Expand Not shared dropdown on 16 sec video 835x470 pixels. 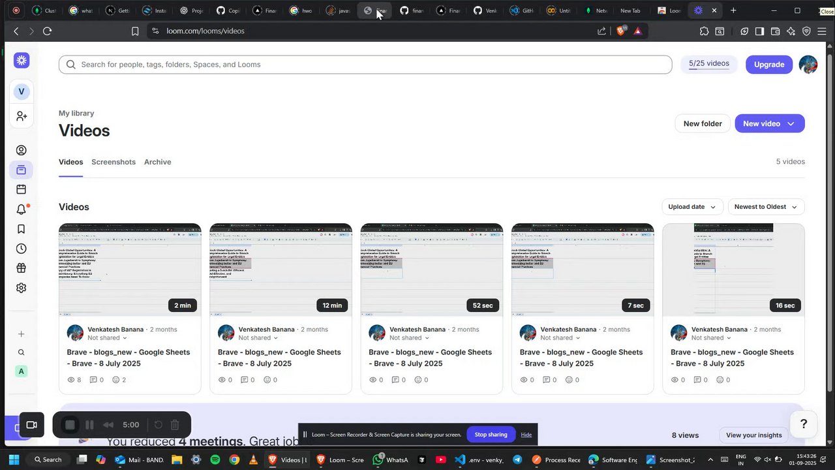pos(711,338)
